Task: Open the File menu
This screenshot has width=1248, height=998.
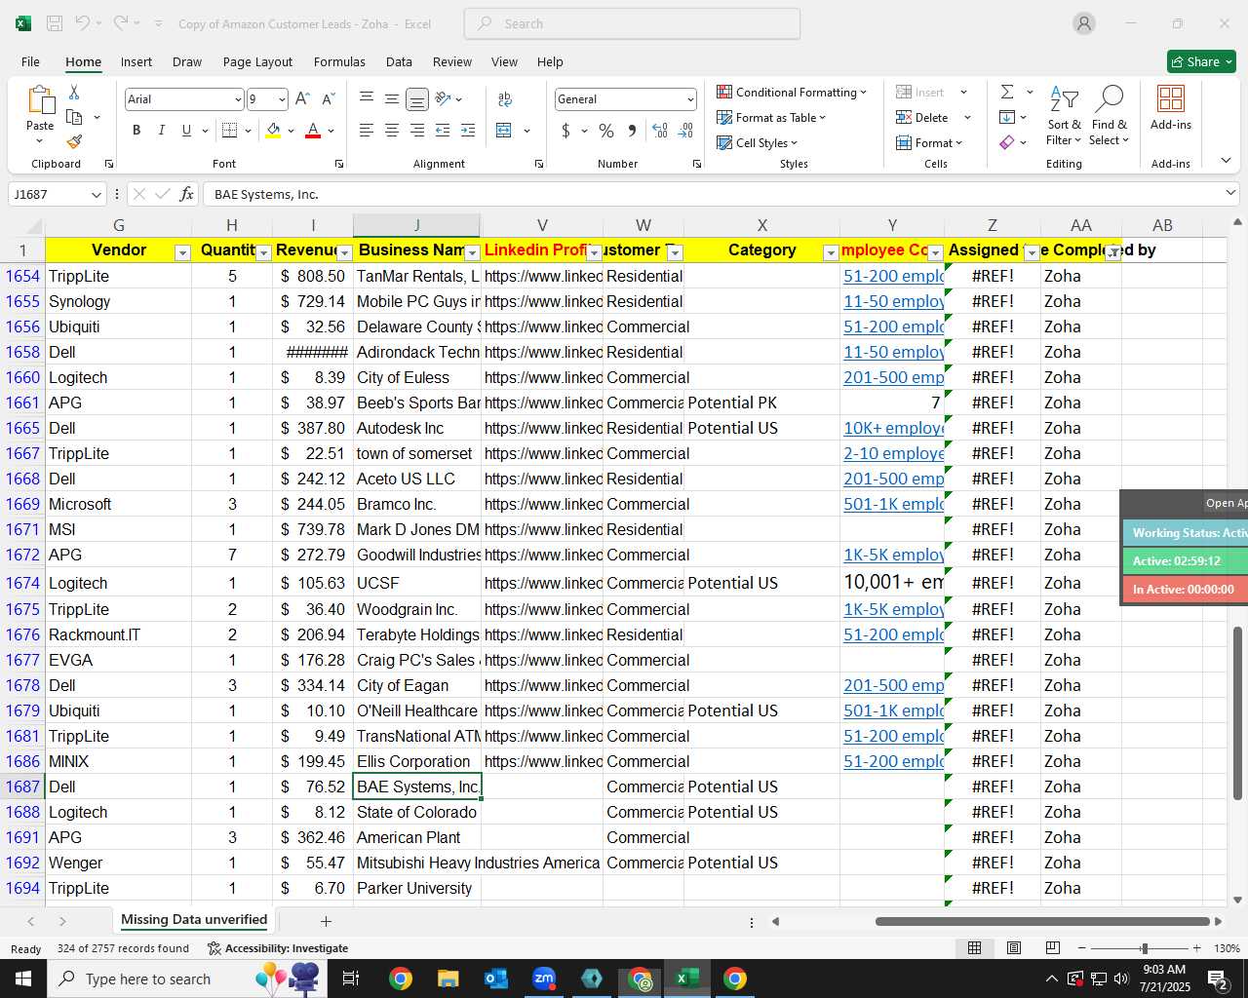Action: click(30, 61)
